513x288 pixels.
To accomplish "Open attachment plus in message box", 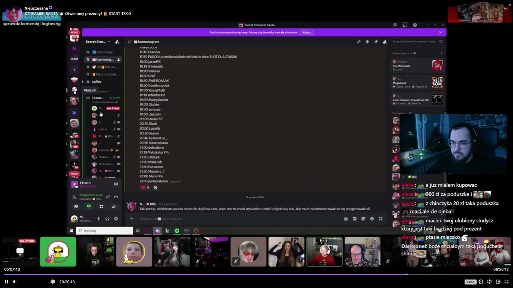I will [131, 218].
